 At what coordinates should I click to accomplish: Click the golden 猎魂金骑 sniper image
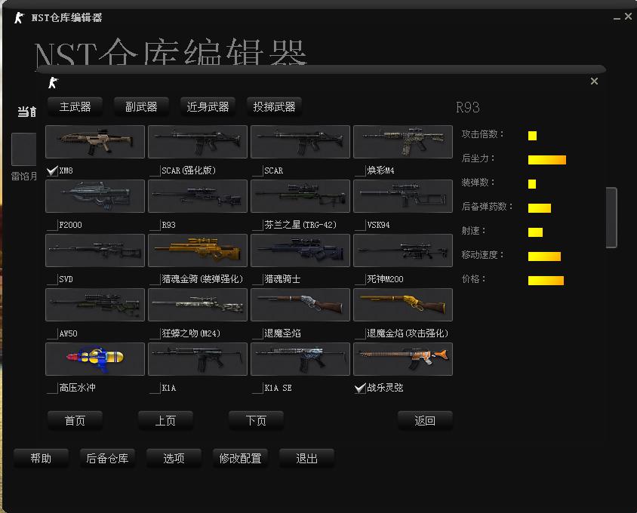(x=198, y=250)
